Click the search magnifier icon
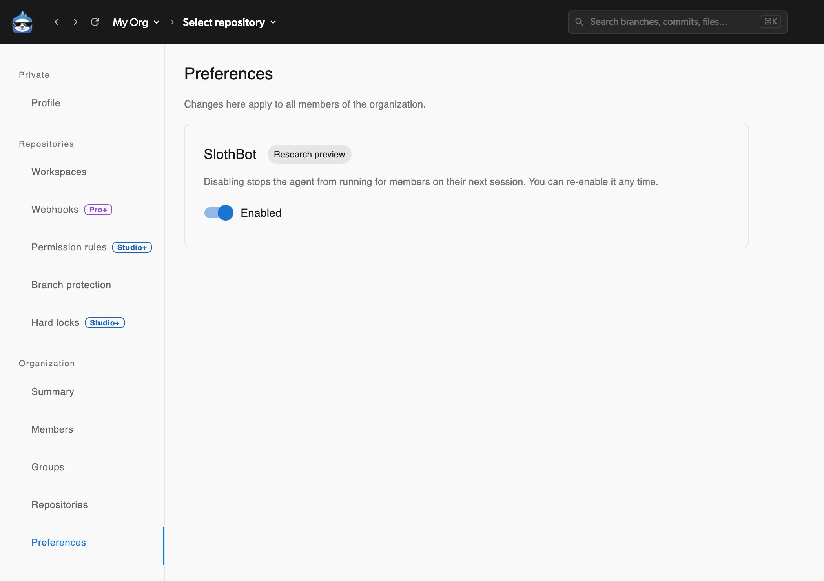Screen dimensions: 824x581 (x=579, y=22)
